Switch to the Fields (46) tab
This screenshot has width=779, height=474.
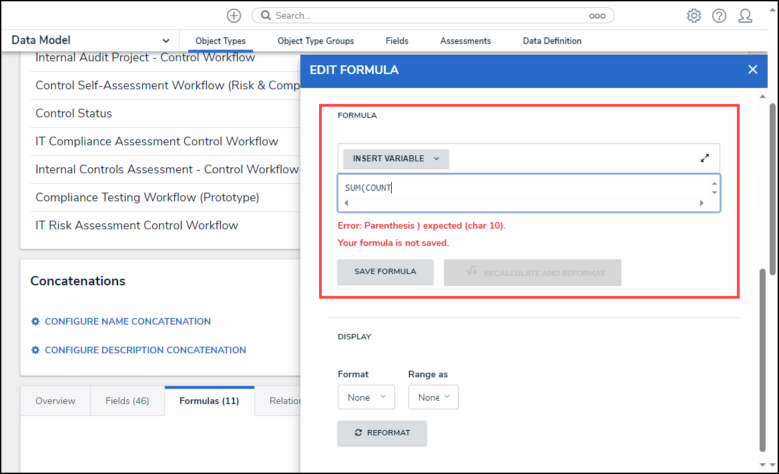click(x=127, y=401)
